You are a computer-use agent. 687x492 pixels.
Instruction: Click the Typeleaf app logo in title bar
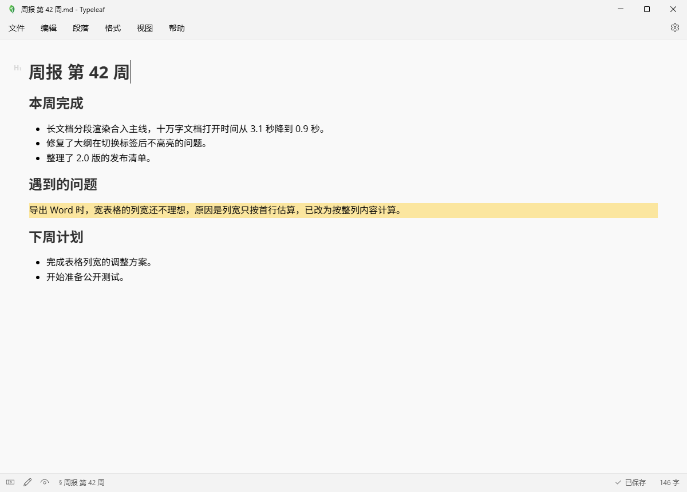(x=12, y=9)
